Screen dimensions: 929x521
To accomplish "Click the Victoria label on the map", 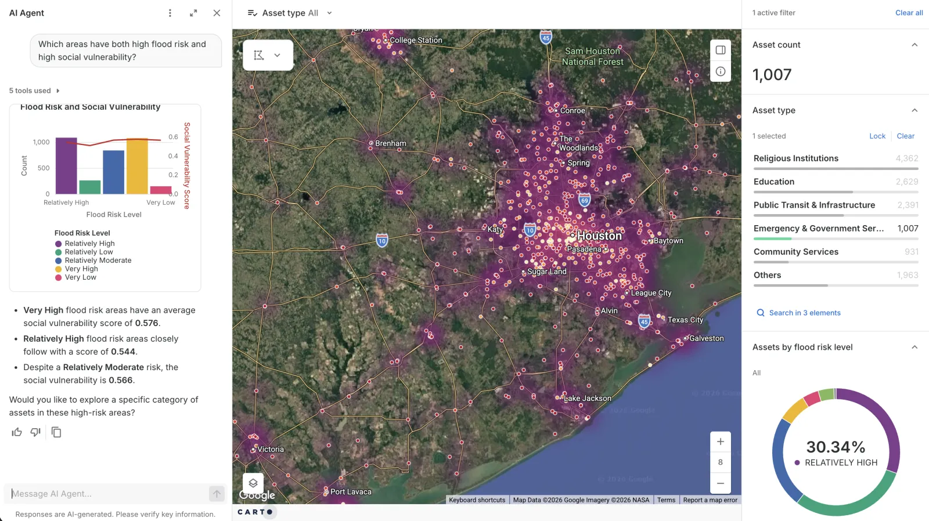I will point(271,449).
